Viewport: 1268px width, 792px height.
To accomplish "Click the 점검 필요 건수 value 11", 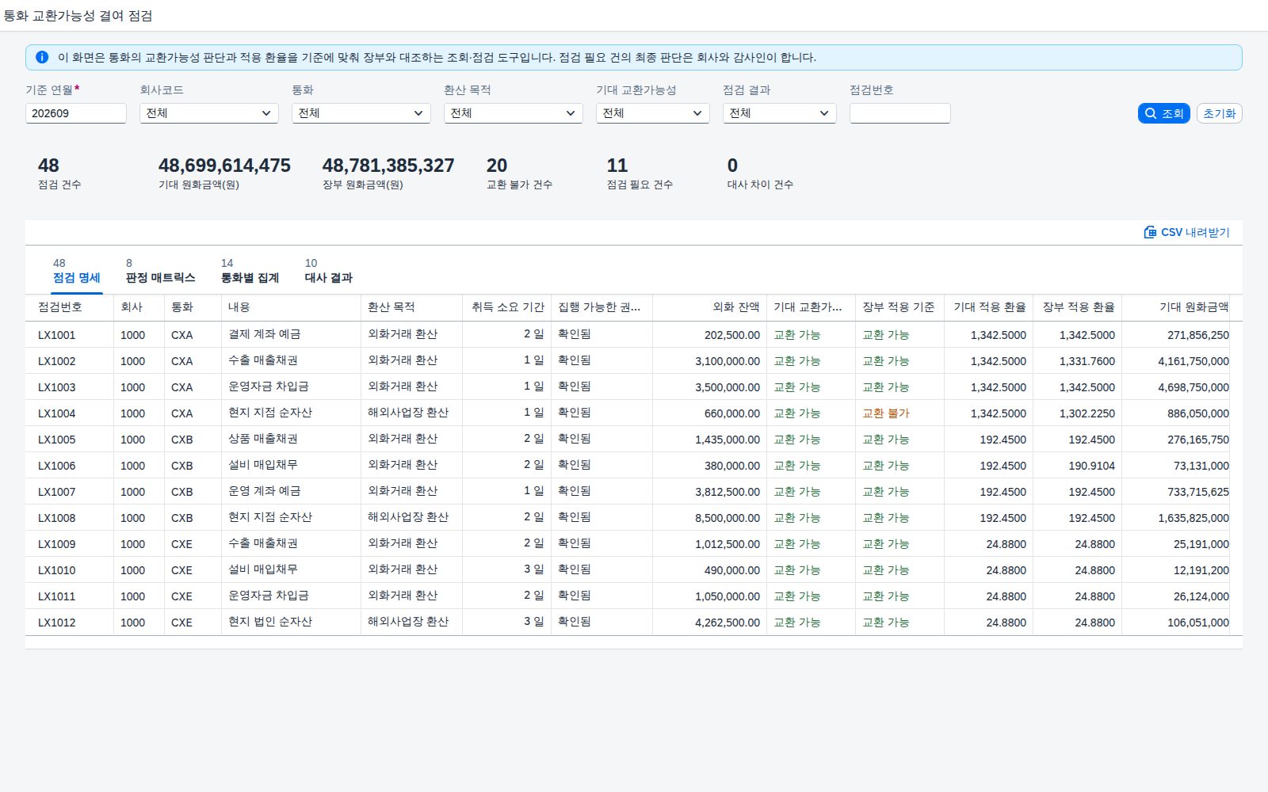I will click(x=617, y=166).
